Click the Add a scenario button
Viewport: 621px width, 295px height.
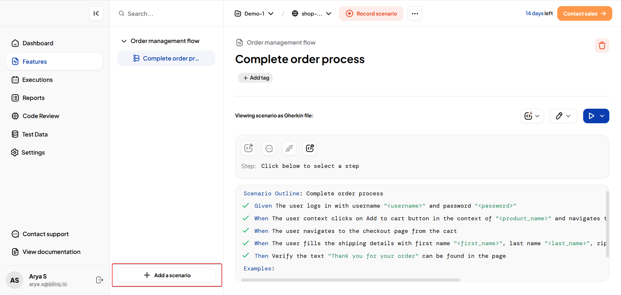167,275
